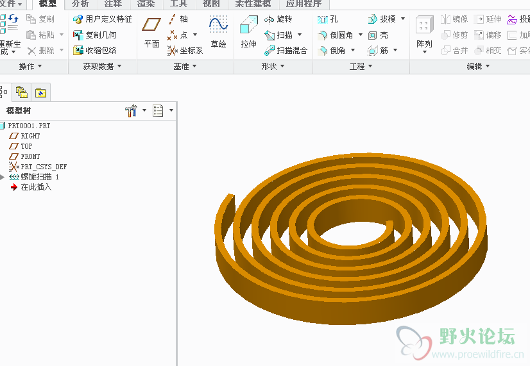Image resolution: width=530 pixels, height=366 pixels.
Task: Select the RIGHT datum plane
Action: click(24, 136)
